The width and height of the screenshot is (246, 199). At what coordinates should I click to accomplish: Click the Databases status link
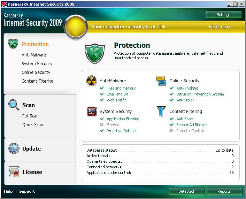point(102,150)
